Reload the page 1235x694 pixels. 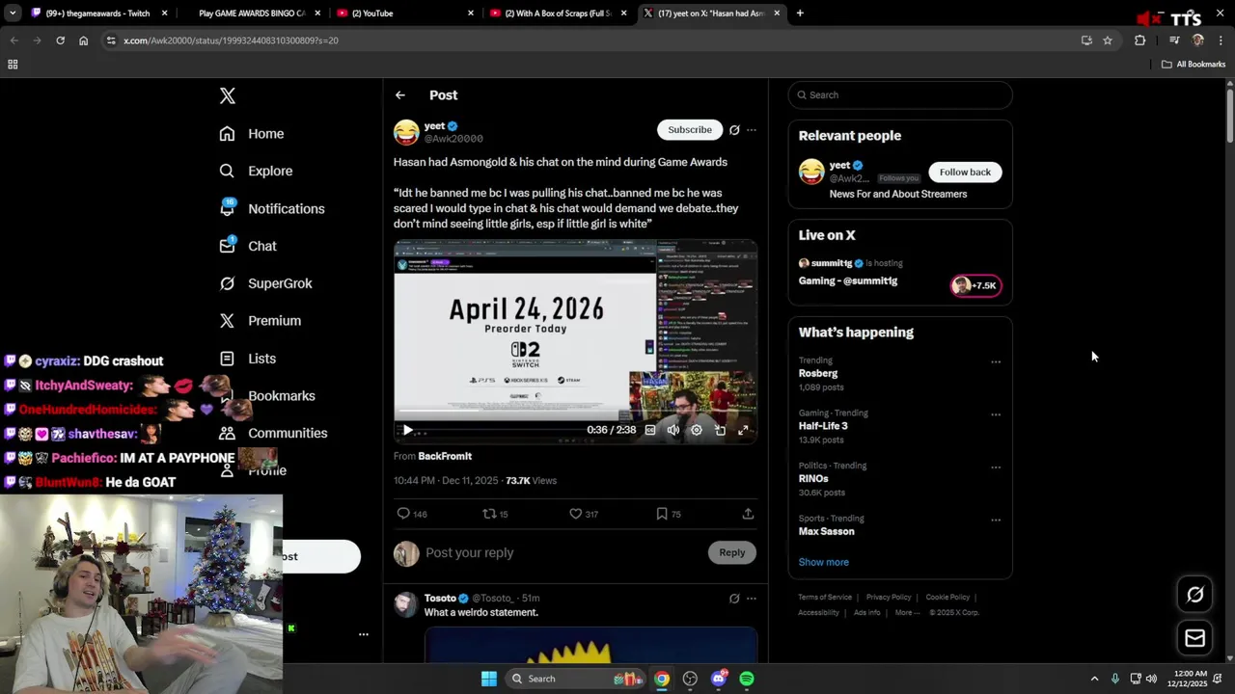point(60,40)
